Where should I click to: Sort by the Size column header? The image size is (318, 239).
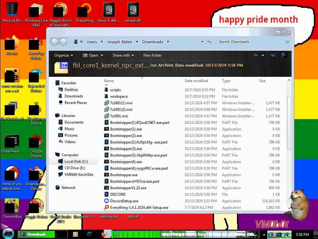click(x=262, y=81)
